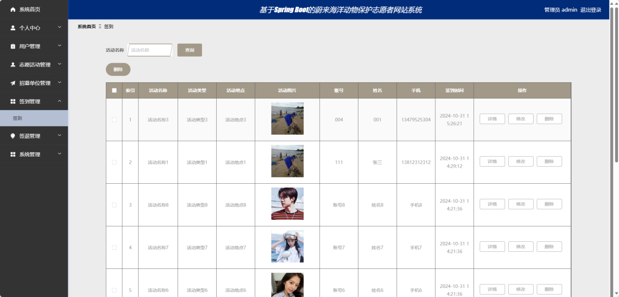Open 详情 for the 活动名称3 row
Screen dimensions: 619x297
pyautogui.click(x=492, y=119)
